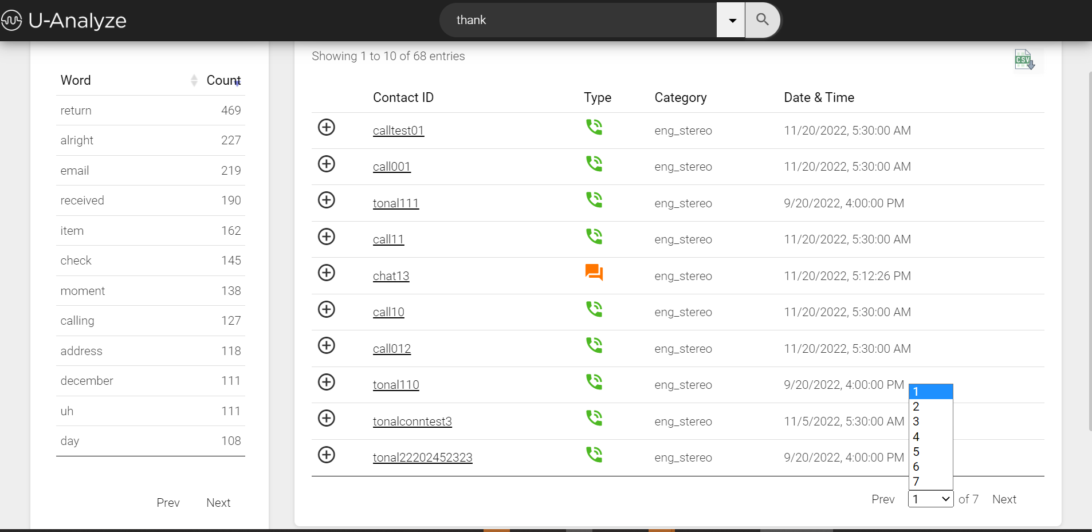This screenshot has height=532, width=1092.
Task: Click the Date & Time column header
Action: tap(819, 97)
